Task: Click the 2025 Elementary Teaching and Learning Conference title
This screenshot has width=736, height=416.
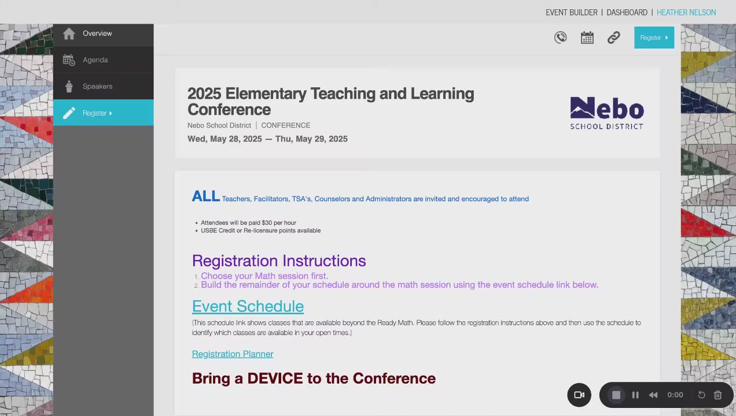Action: click(x=330, y=102)
